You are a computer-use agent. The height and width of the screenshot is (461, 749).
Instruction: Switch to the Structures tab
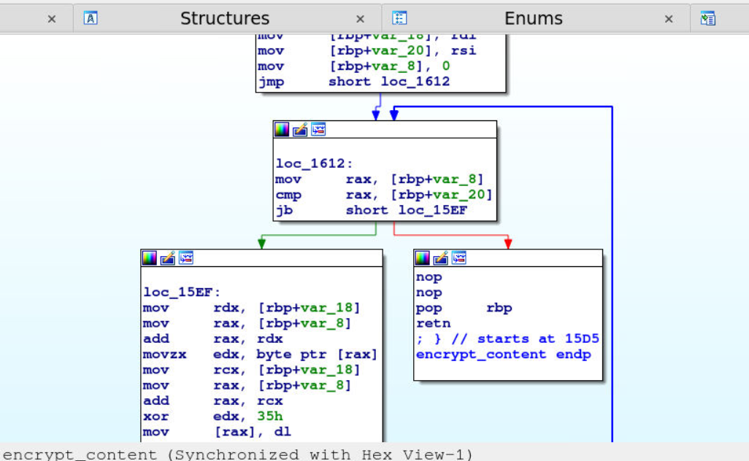pyautogui.click(x=225, y=19)
